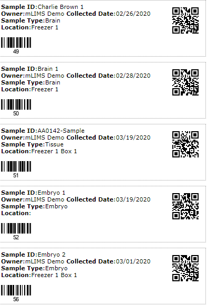Click the Sample ID text Embryo 2

point(51,255)
